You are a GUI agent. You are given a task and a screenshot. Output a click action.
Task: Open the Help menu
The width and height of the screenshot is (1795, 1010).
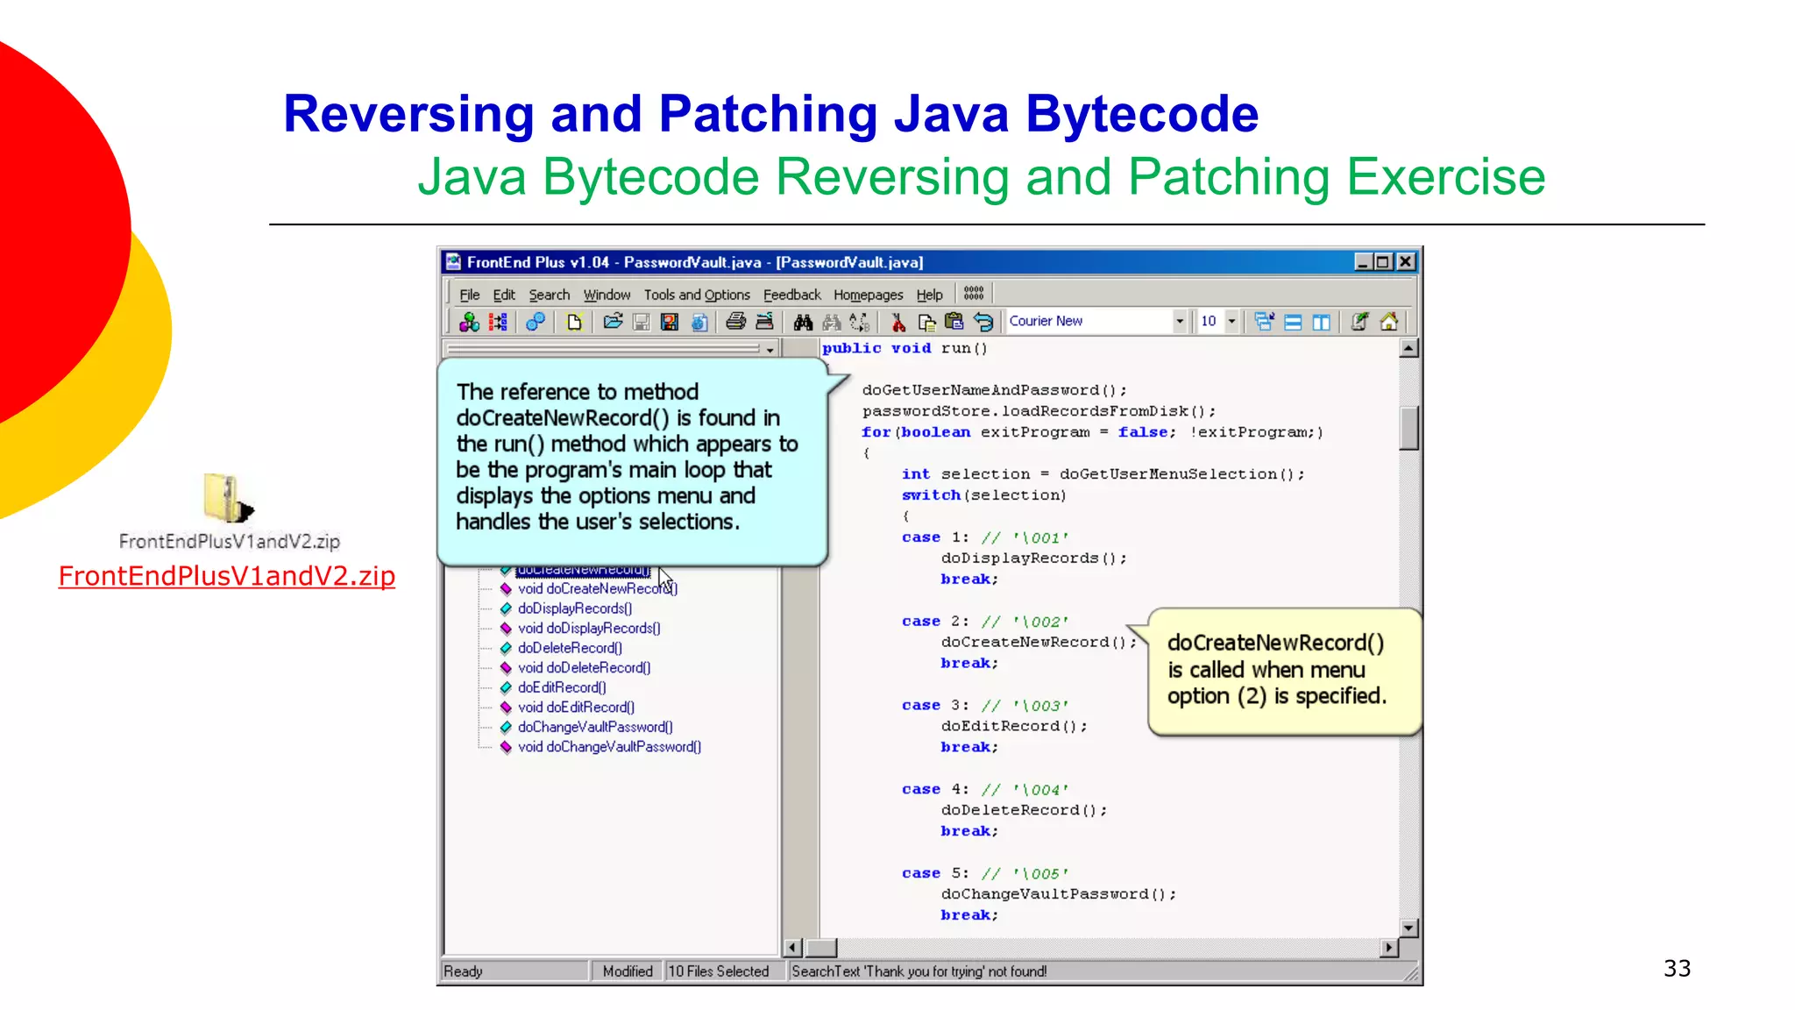click(929, 295)
